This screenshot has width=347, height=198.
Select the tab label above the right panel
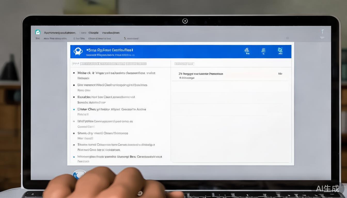click(184, 64)
